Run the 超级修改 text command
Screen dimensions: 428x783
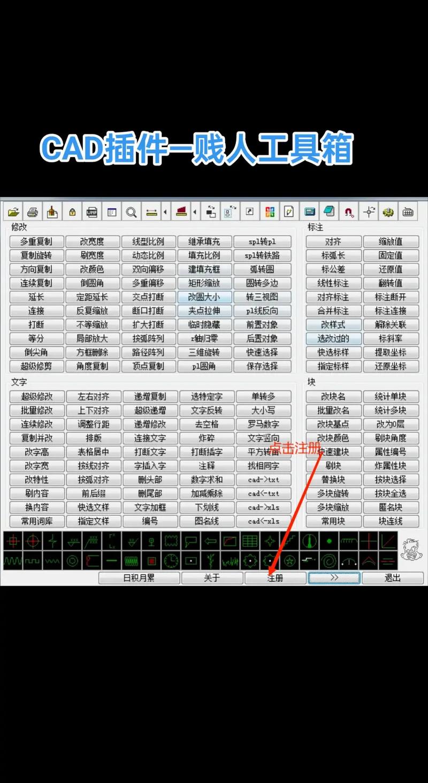tap(36, 397)
